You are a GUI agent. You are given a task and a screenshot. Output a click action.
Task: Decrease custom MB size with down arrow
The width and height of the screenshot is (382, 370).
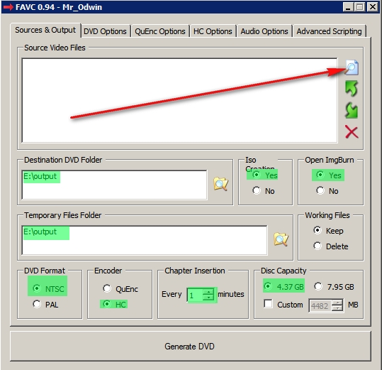click(337, 308)
